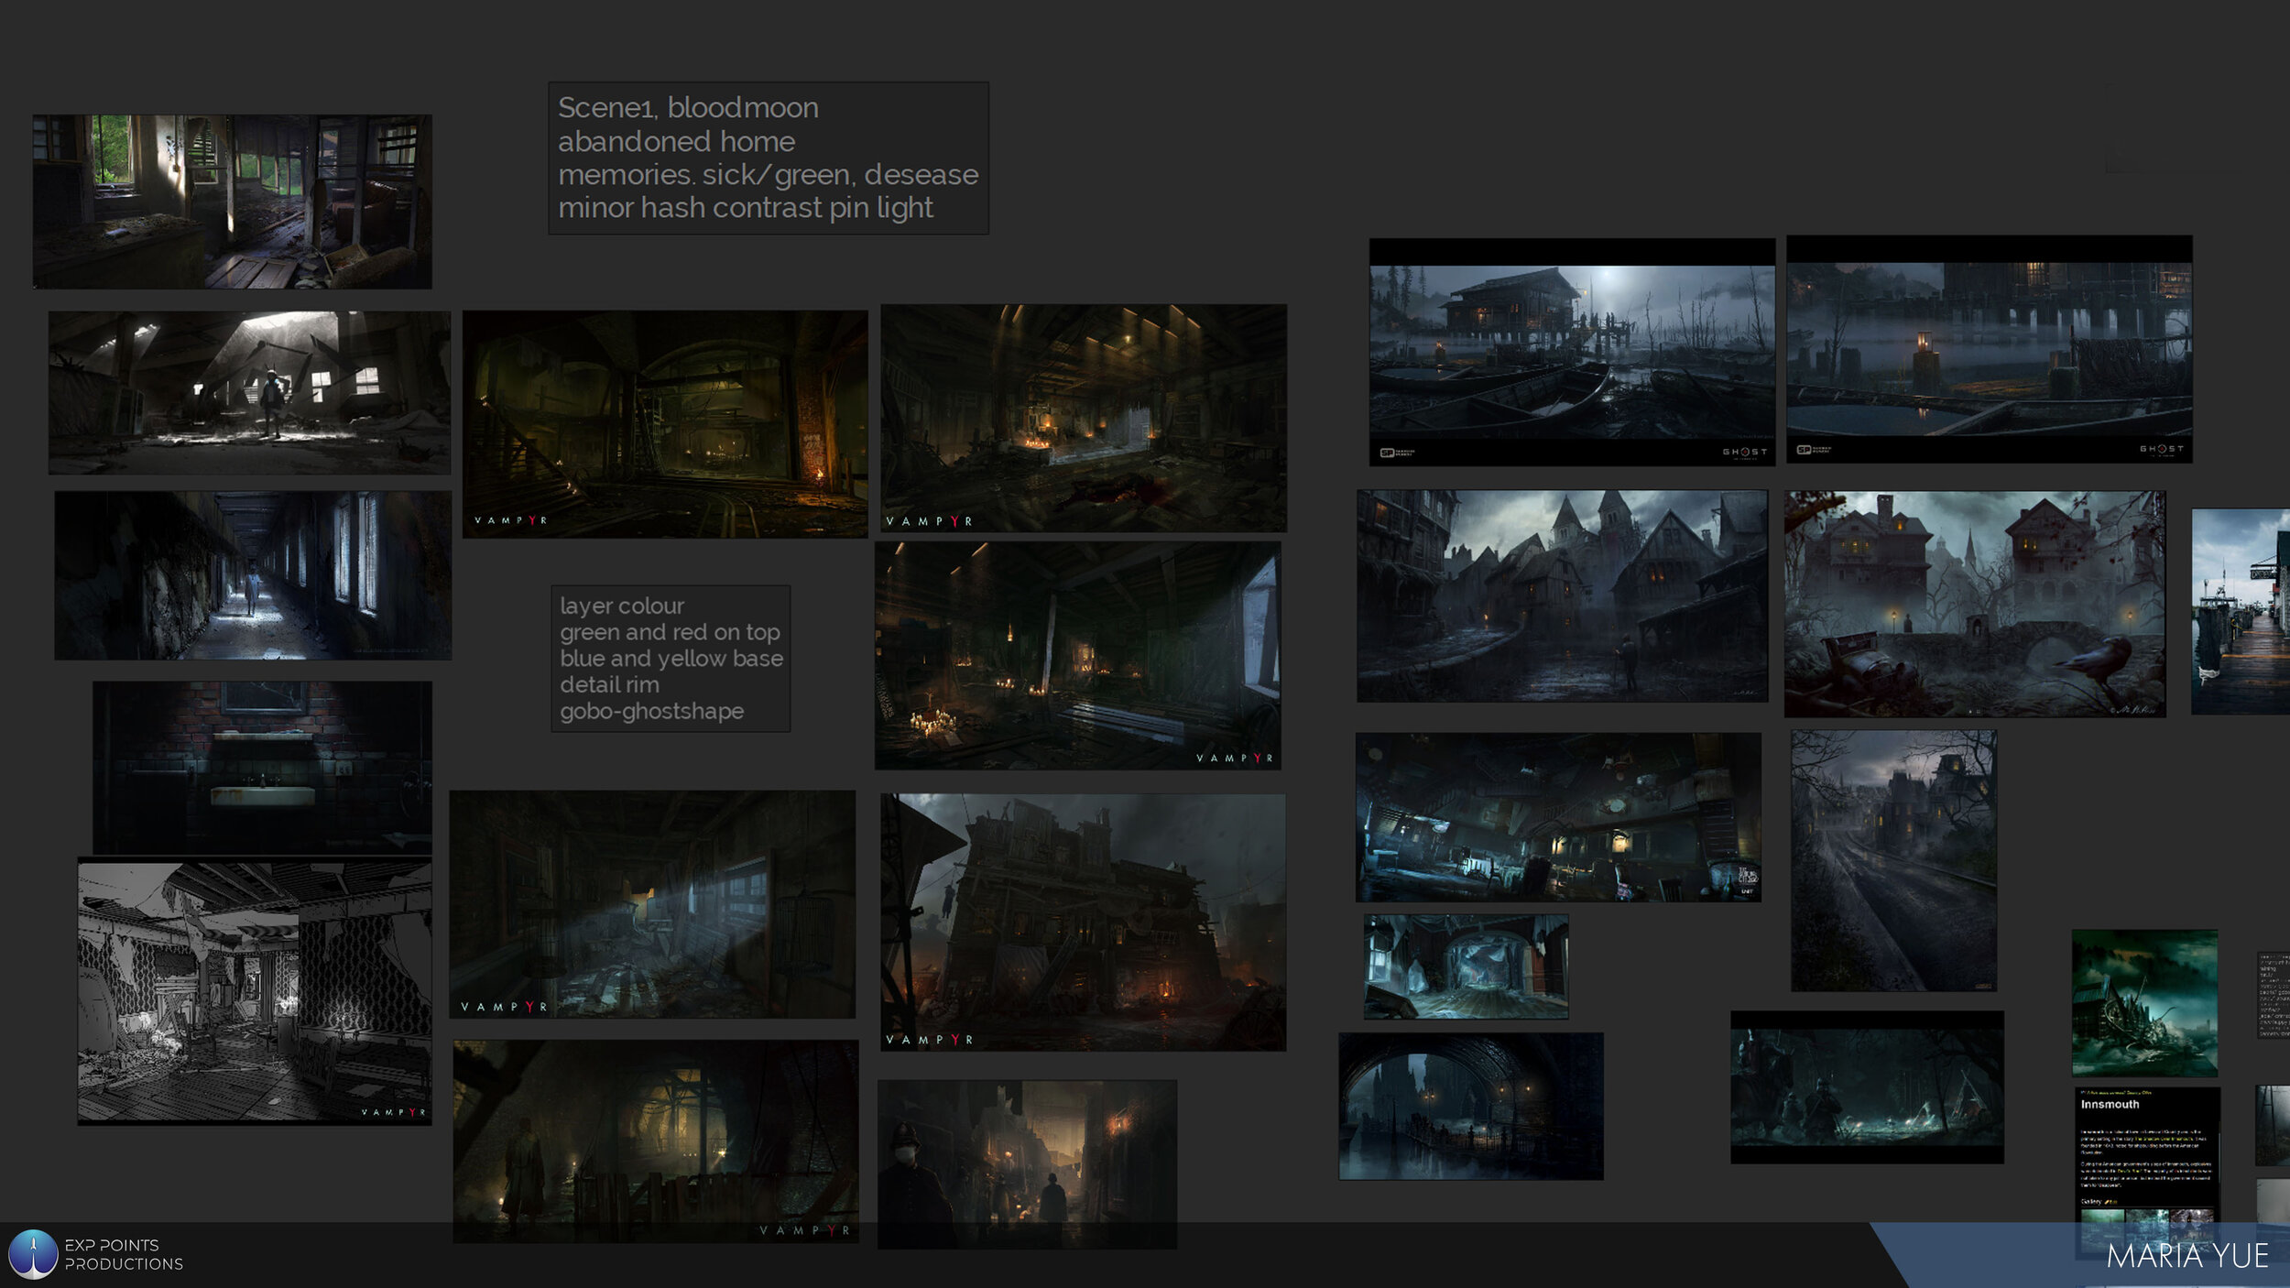Click the Ghost dock lantern night image
Image resolution: width=2290 pixels, height=1288 pixels.
1989,349
